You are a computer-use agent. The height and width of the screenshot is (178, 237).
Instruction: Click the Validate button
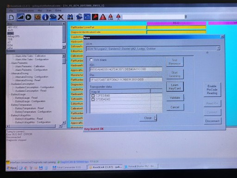175,98
